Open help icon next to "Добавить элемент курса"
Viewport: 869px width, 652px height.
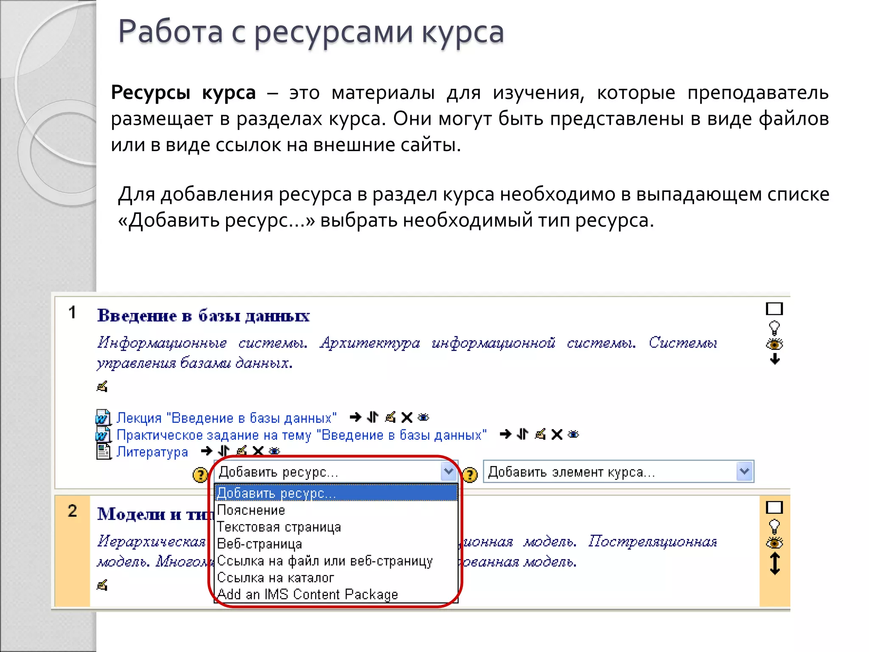pos(470,475)
